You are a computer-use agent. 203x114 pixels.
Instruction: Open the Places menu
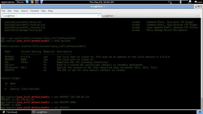(20, 2)
